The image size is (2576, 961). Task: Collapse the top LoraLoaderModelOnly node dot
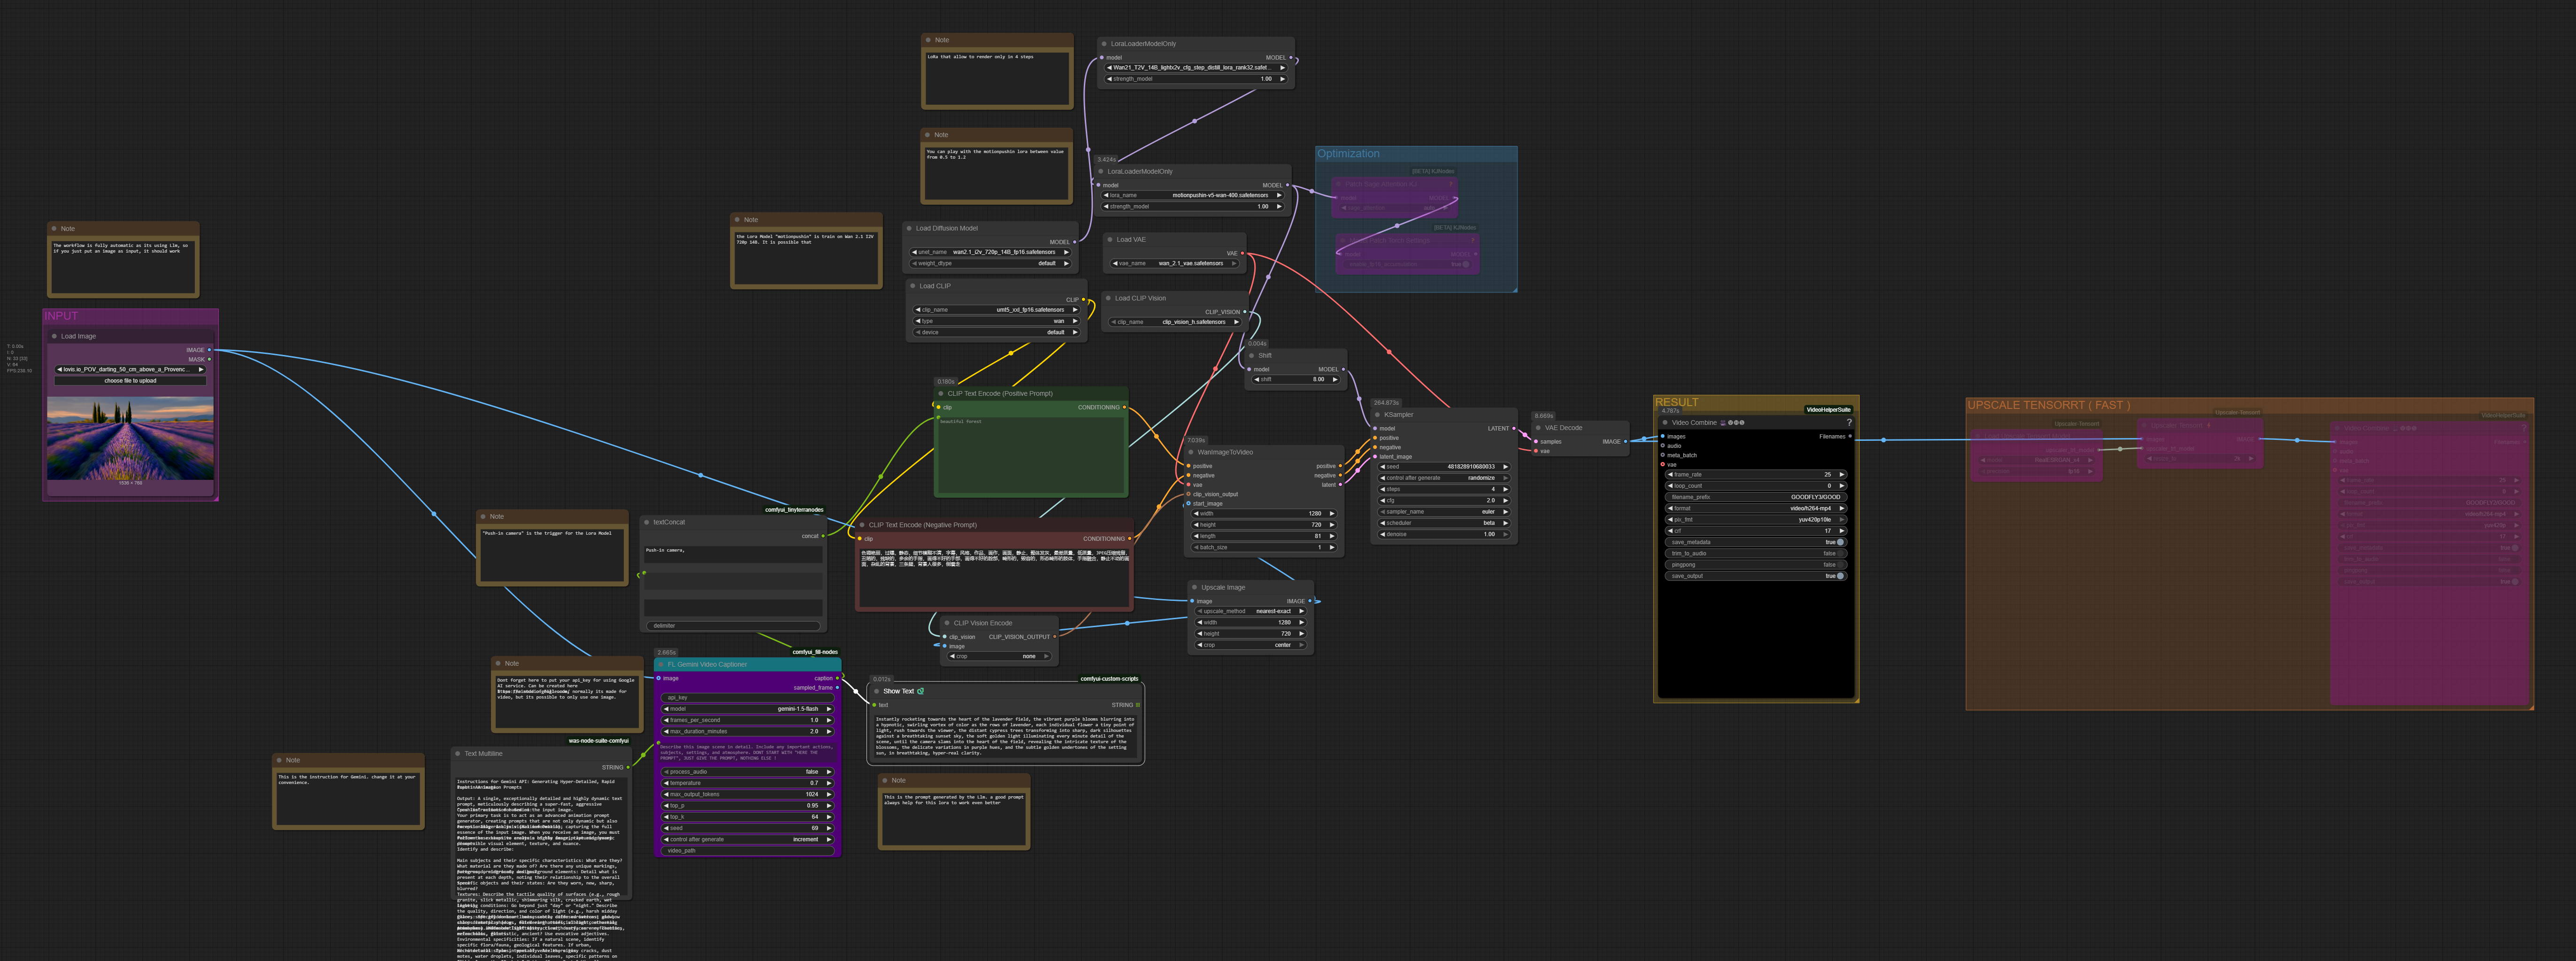point(1104,44)
